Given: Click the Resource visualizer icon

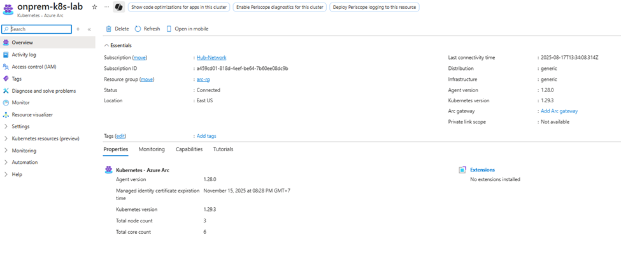Looking at the screenshot, I should pyautogui.click(x=6, y=115).
